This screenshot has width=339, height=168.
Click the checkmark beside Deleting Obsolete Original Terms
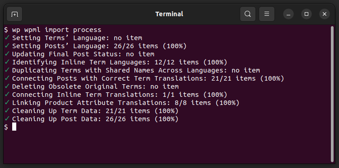click(x=7, y=86)
